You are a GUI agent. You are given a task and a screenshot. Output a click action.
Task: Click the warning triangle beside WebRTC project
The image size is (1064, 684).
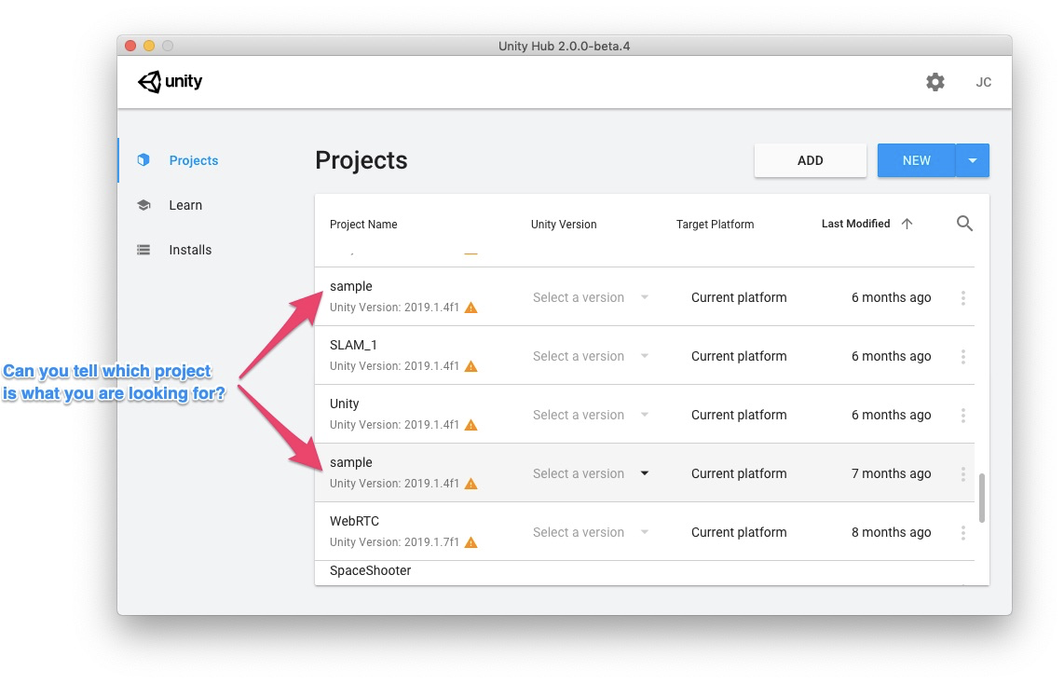coord(471,542)
